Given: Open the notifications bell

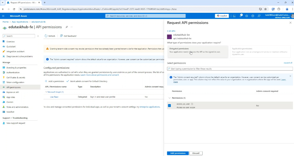Looking at the screenshot, I should tap(240, 16).
